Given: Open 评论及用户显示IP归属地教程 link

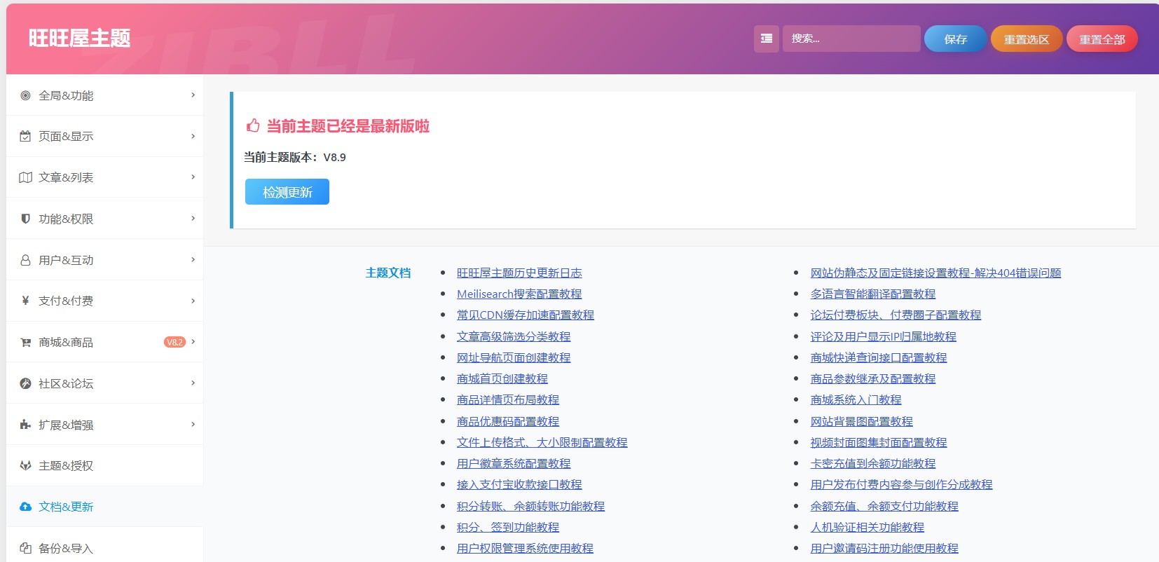Looking at the screenshot, I should [x=884, y=336].
